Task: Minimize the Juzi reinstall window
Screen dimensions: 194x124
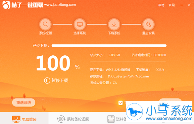Action: pyautogui.click(x=181, y=5)
